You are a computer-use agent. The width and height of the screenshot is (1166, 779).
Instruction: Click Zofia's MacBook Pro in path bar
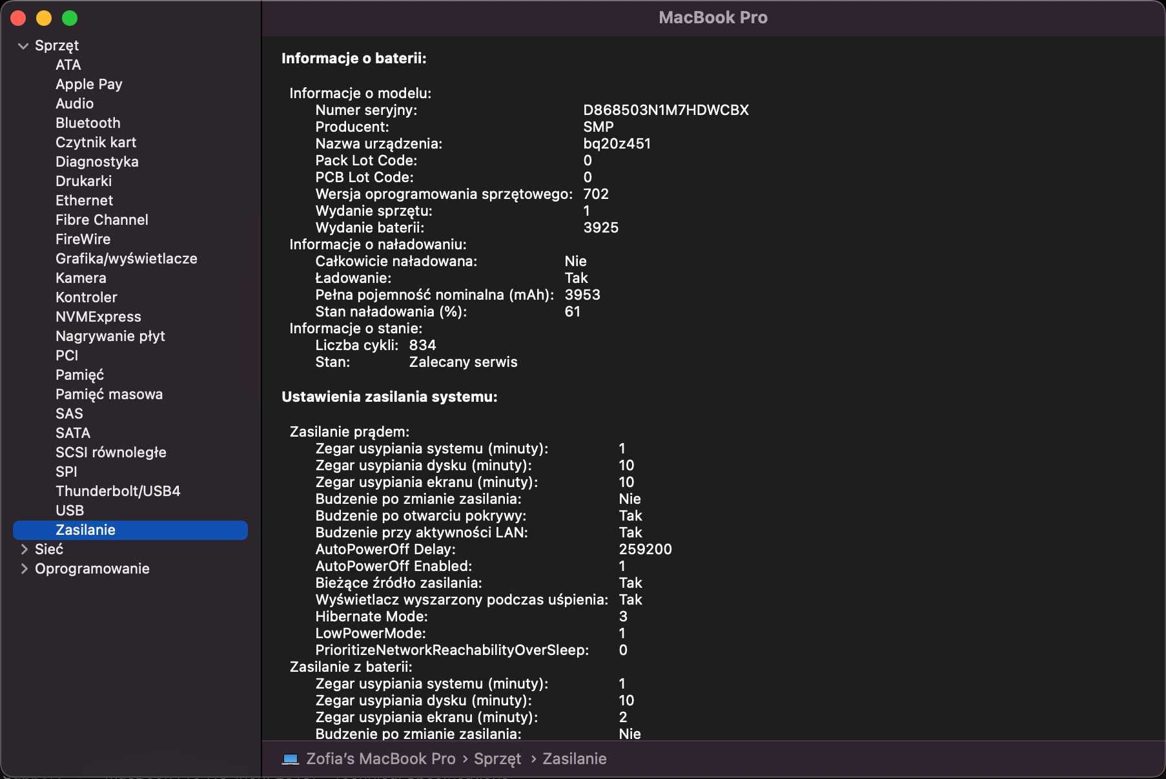tap(381, 759)
